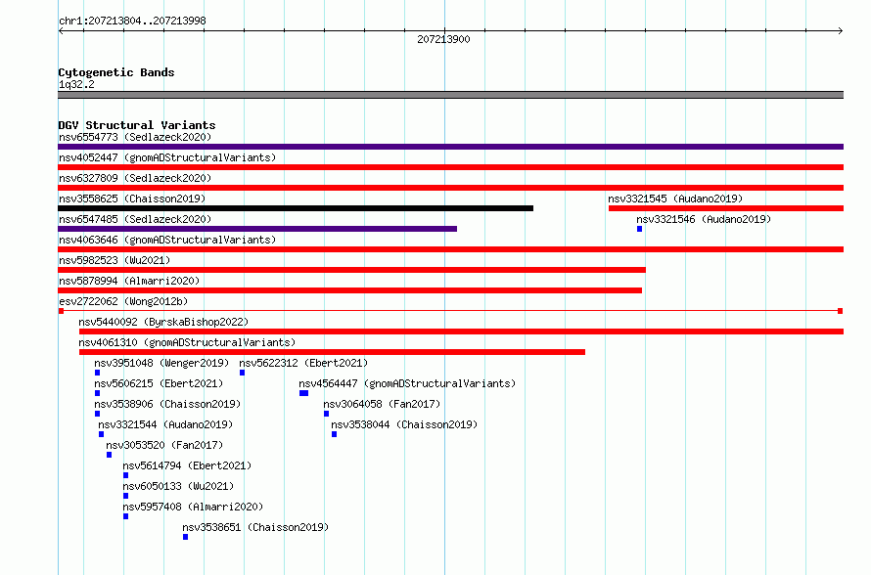871x575 pixels.
Task: Click the 1q32.2 band name label
Action: pos(76,84)
